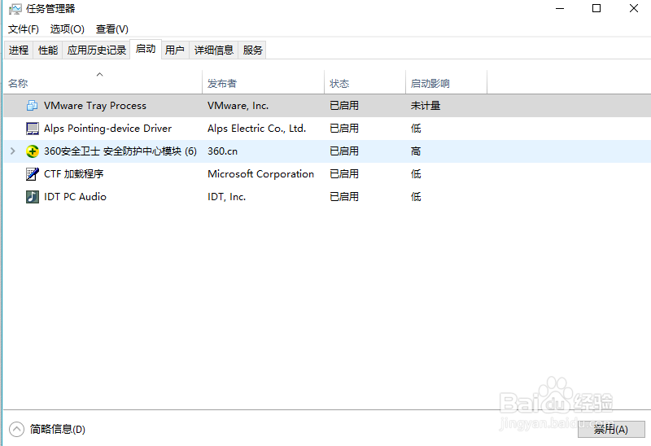Minimize the Task Manager window
651x446 pixels.
[560, 8]
